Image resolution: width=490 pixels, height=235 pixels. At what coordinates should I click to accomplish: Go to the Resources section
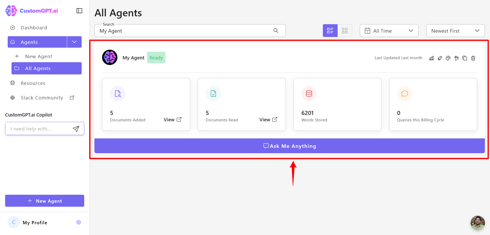click(33, 83)
